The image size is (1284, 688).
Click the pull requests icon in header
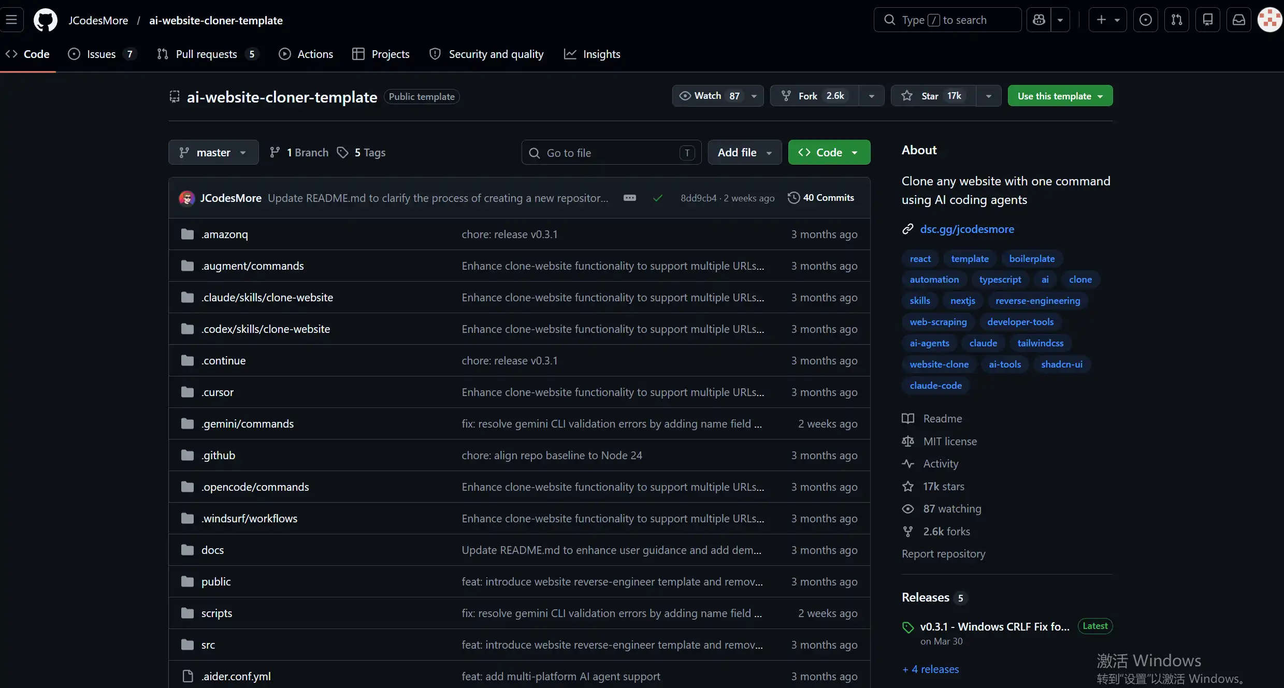coord(1177,20)
